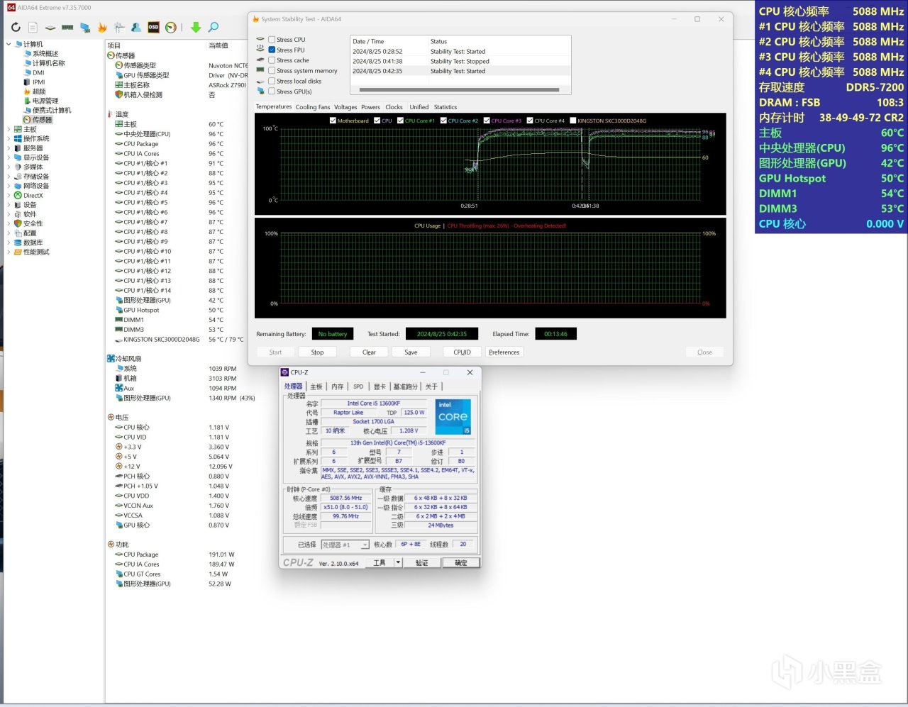Image resolution: width=908 pixels, height=707 pixels.
Task: Toggle the CPU Core #1 graph checkbox
Action: pos(401,121)
